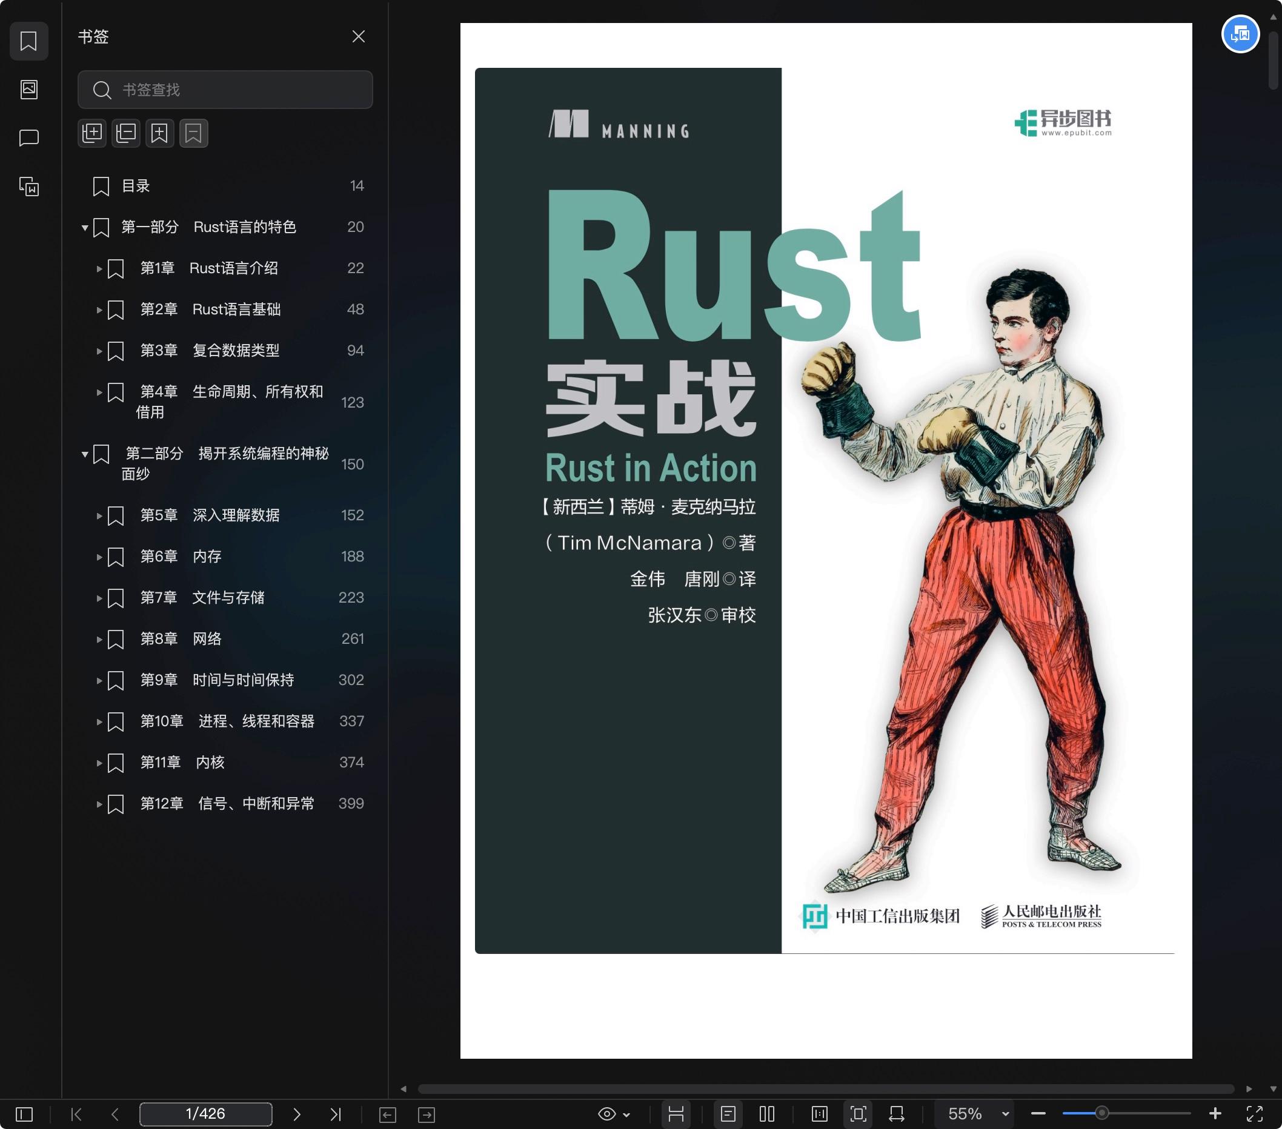Enter full screen mode

point(1254,1114)
